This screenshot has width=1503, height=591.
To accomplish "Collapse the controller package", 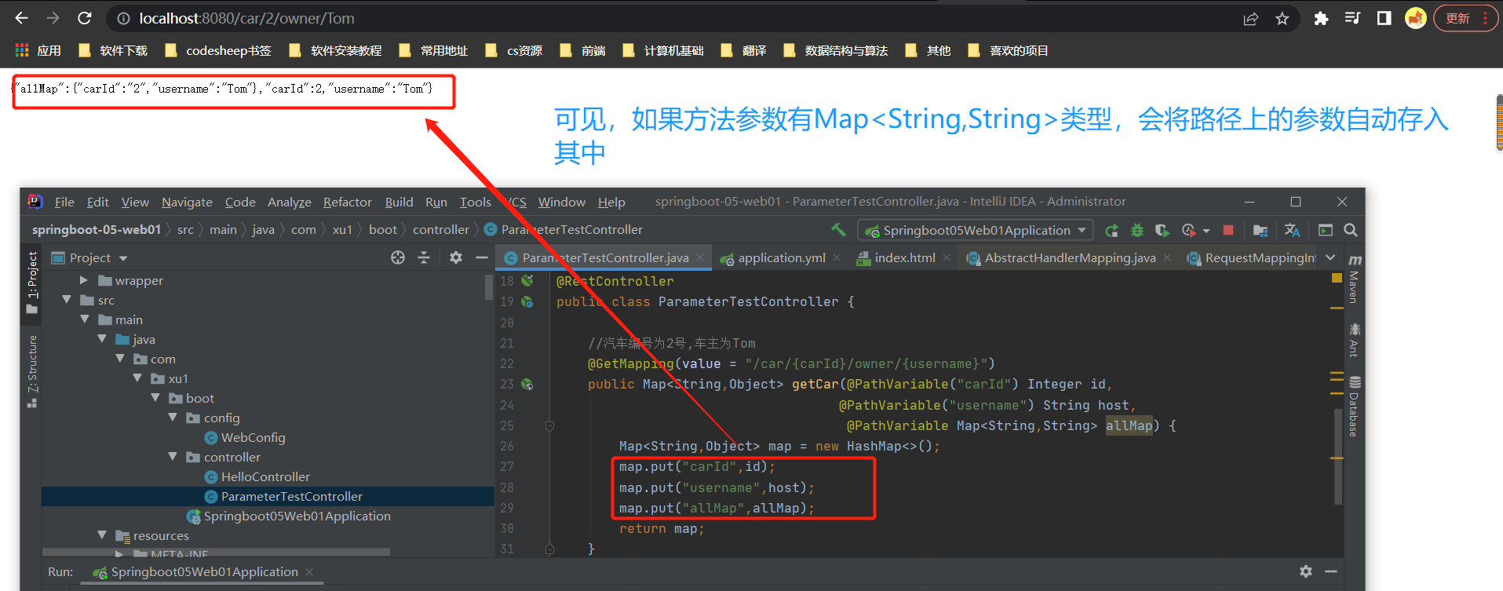I will click(x=173, y=457).
